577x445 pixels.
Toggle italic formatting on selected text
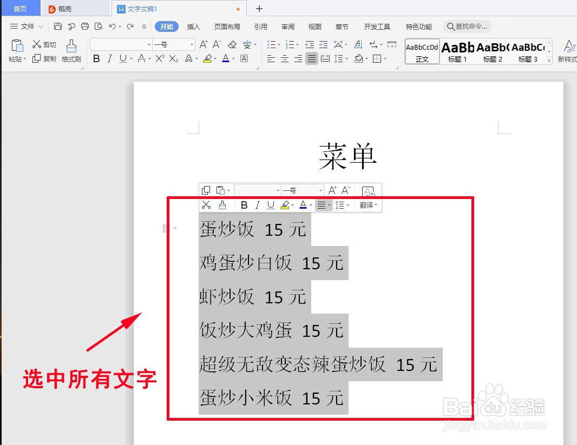258,205
